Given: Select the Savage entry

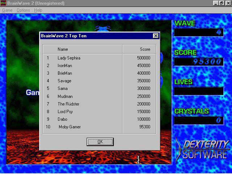Looking at the screenshot, I should click(x=65, y=81).
